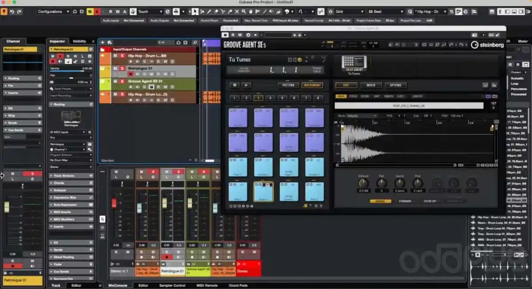Select the Glue tool

pyautogui.click(x=230, y=11)
